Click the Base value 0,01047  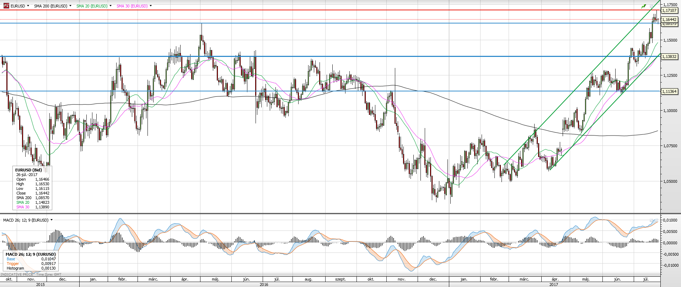tap(48, 259)
